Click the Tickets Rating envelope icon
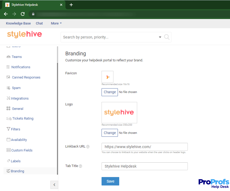 9,119
